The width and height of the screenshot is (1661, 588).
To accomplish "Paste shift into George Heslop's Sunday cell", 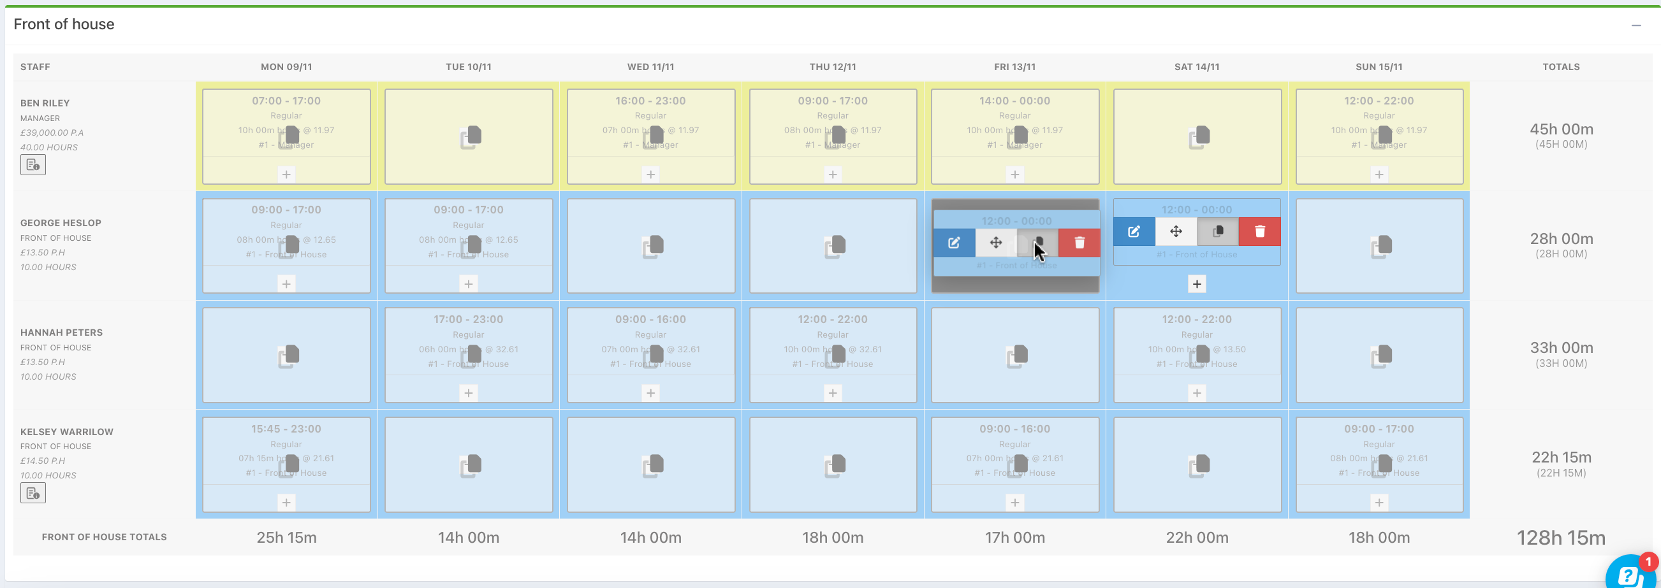I will (1381, 247).
